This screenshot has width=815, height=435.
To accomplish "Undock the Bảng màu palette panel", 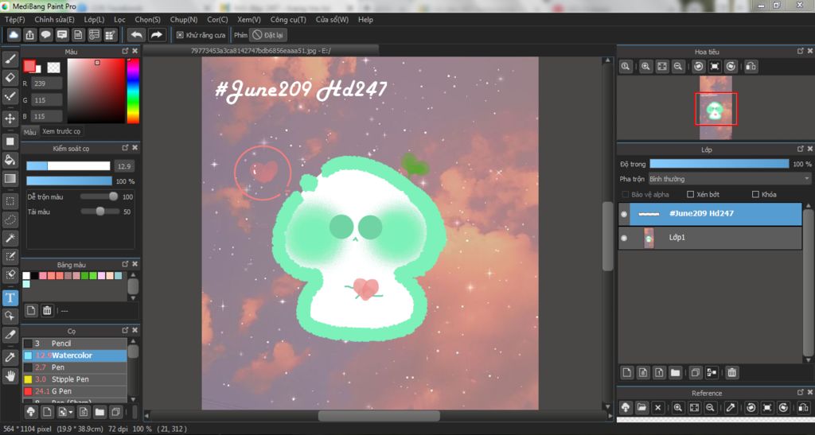I will (125, 264).
